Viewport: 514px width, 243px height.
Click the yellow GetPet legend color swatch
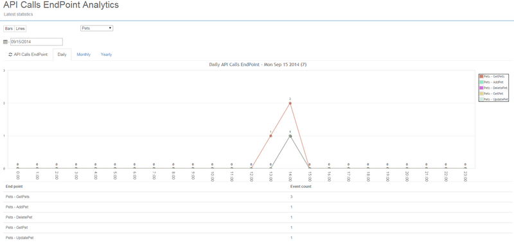coord(481,94)
